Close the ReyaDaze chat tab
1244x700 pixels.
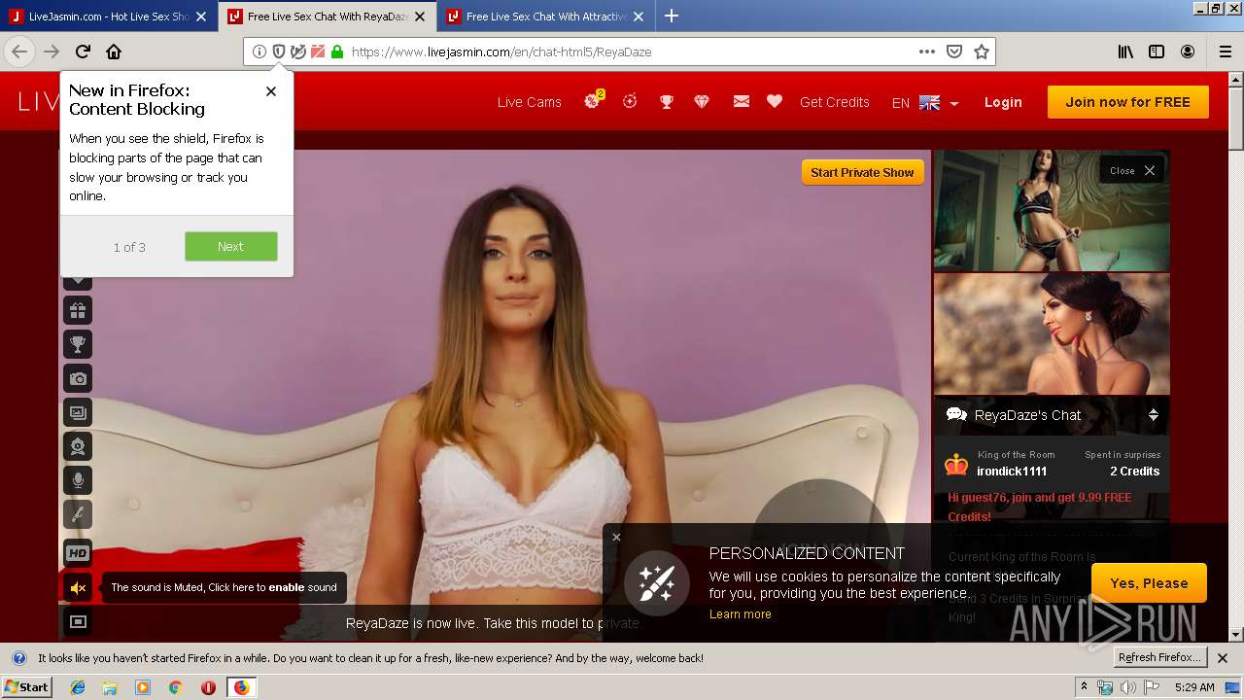point(420,17)
